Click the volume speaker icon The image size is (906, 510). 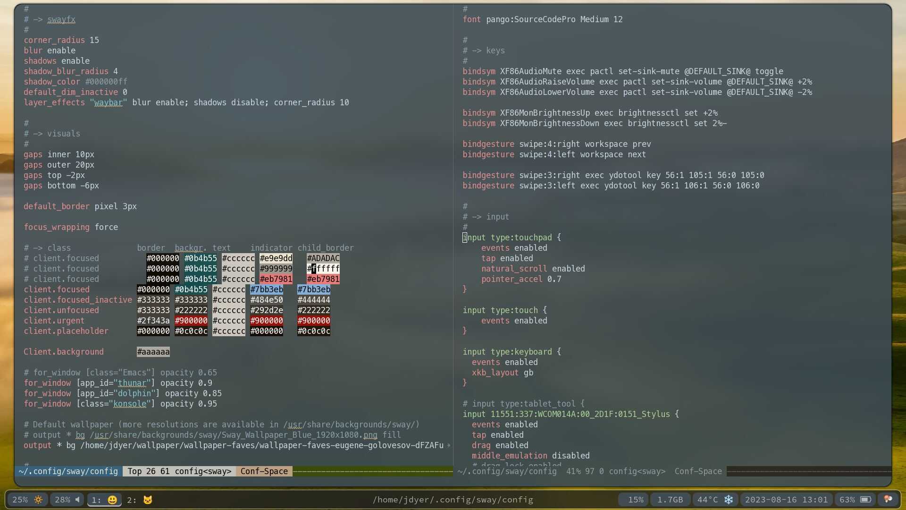(77, 500)
